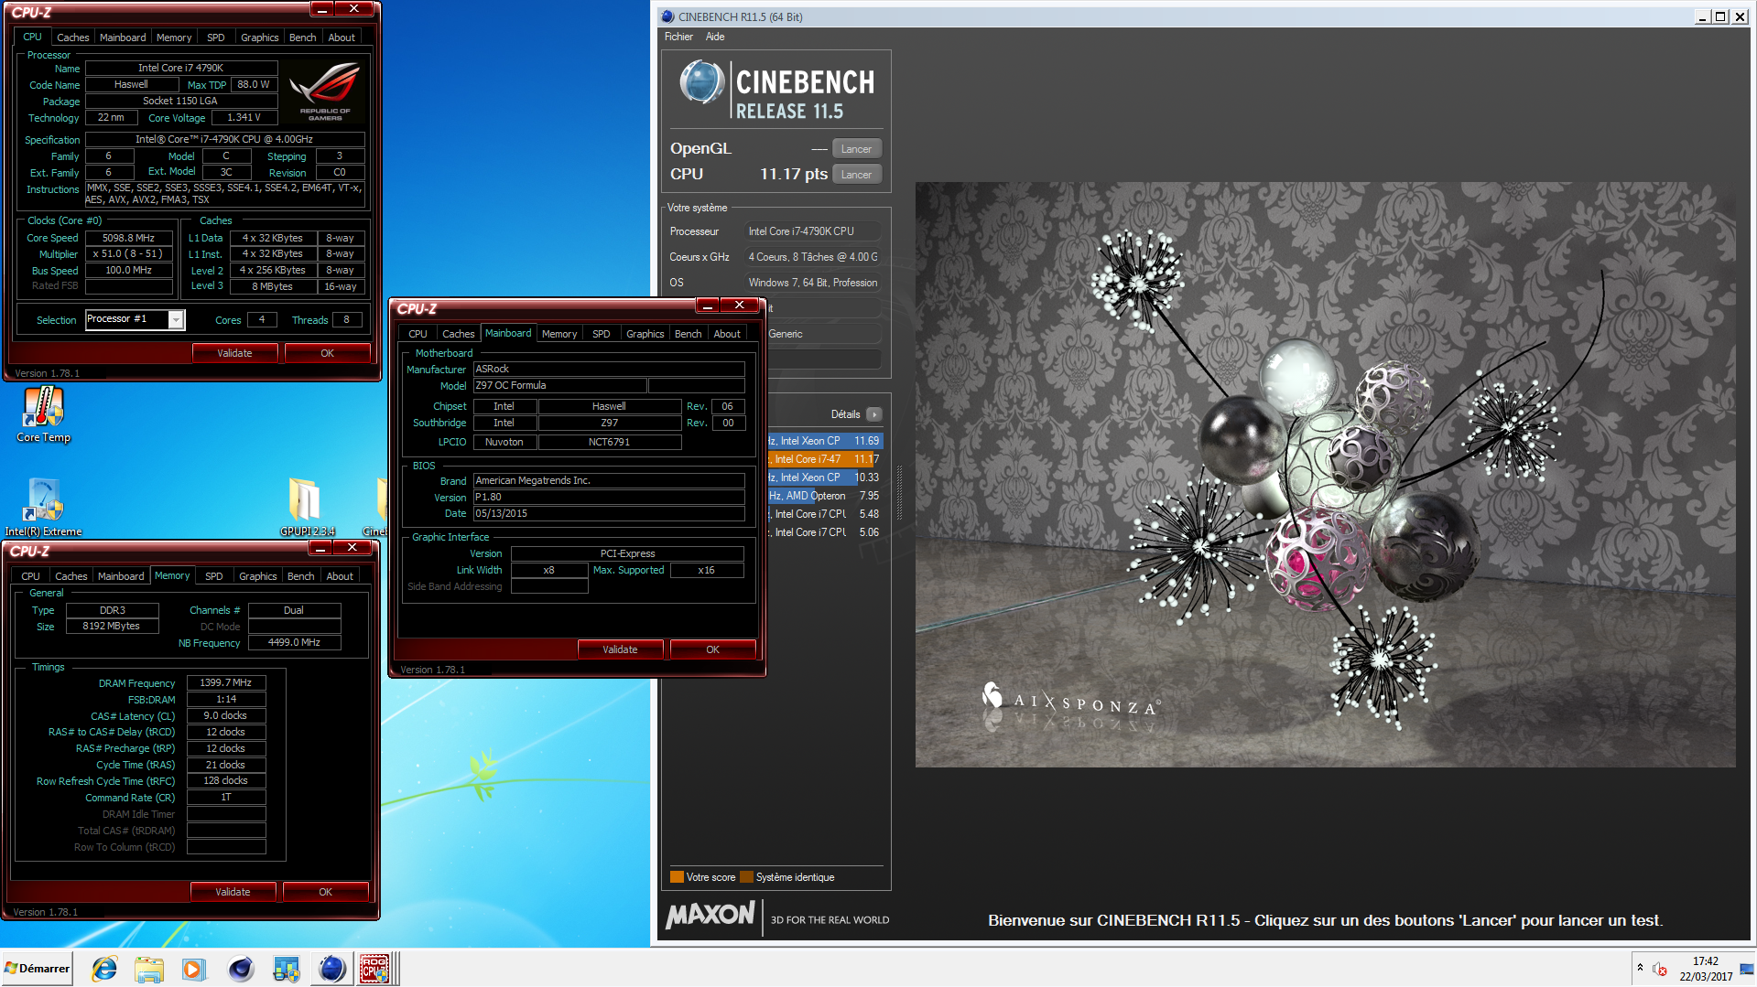Click the rendered spheres image in Cinebench
1757x987 pixels.
coord(1325,474)
